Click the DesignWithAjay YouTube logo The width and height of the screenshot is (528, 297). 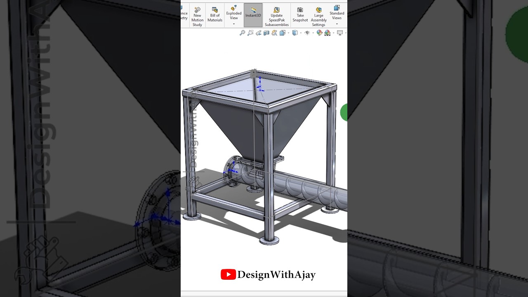(228, 274)
